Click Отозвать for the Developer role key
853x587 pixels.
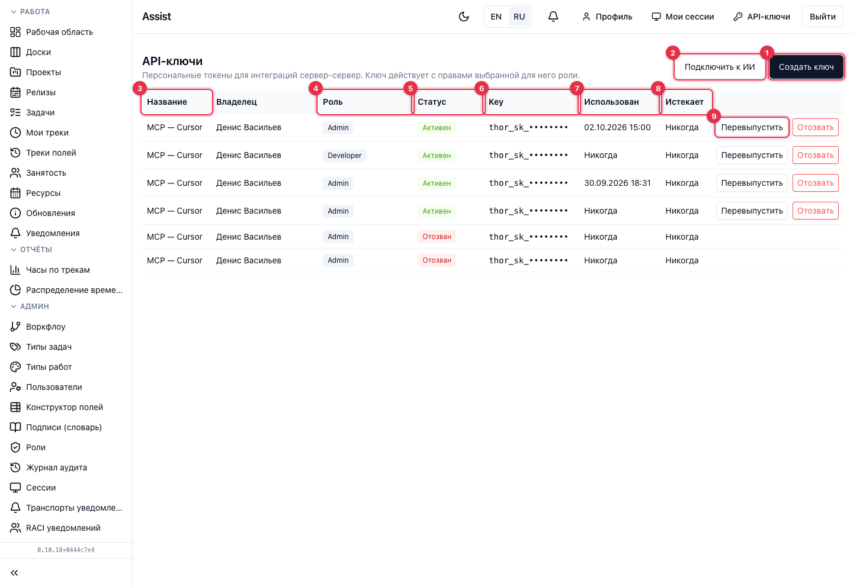point(816,155)
